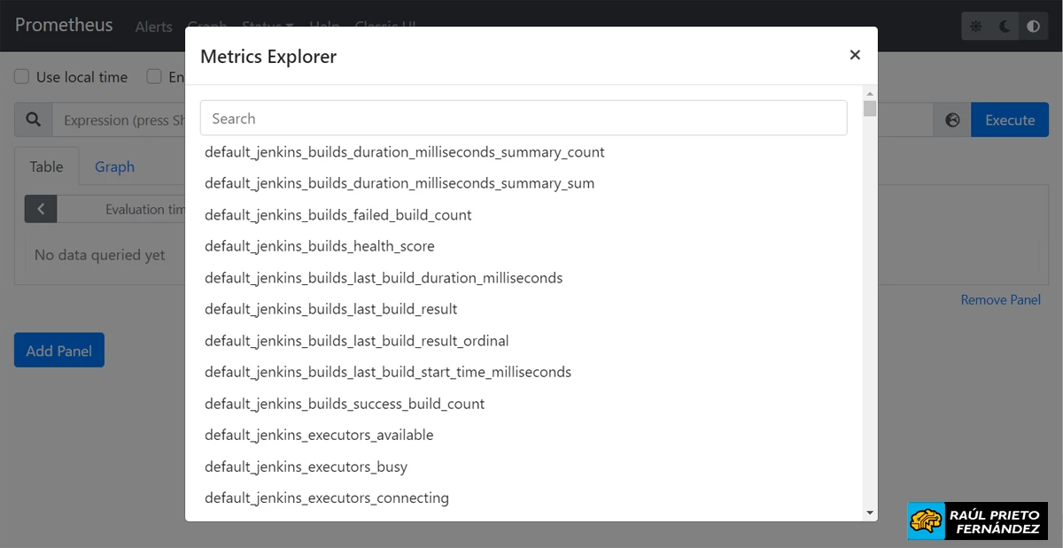Expand the metrics list with the bottom scroll arrow

pyautogui.click(x=870, y=512)
